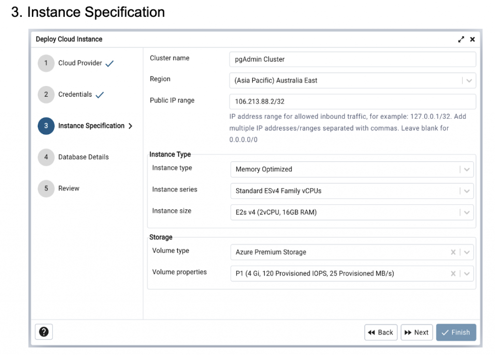The width and height of the screenshot is (495, 355).
Task: Click the checkmark beside Cloud Provider
Action: [109, 62]
